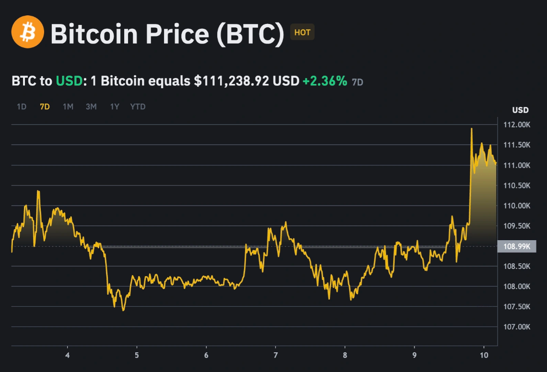Click date label 4 on the x-axis

[68, 355]
